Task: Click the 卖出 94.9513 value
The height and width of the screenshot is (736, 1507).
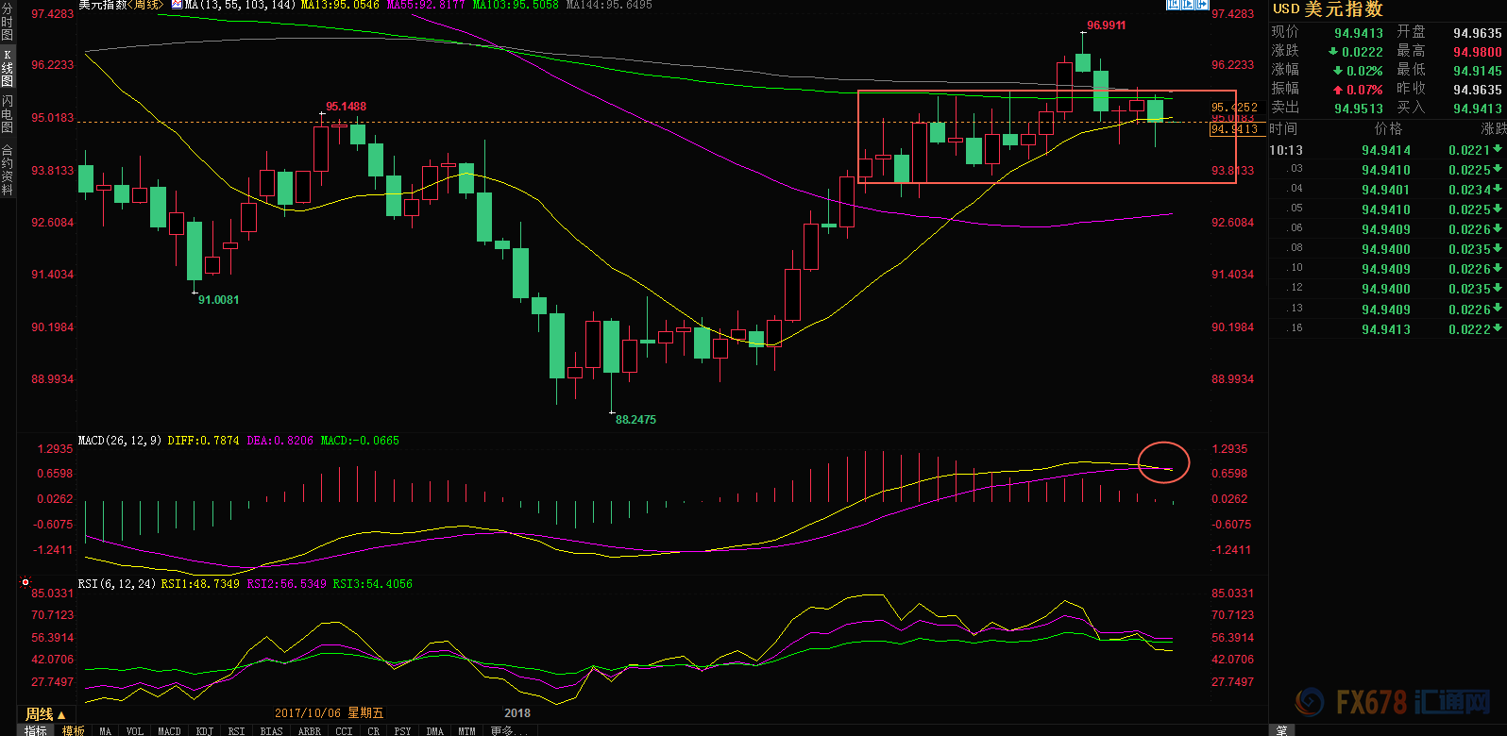Action: [1359, 109]
